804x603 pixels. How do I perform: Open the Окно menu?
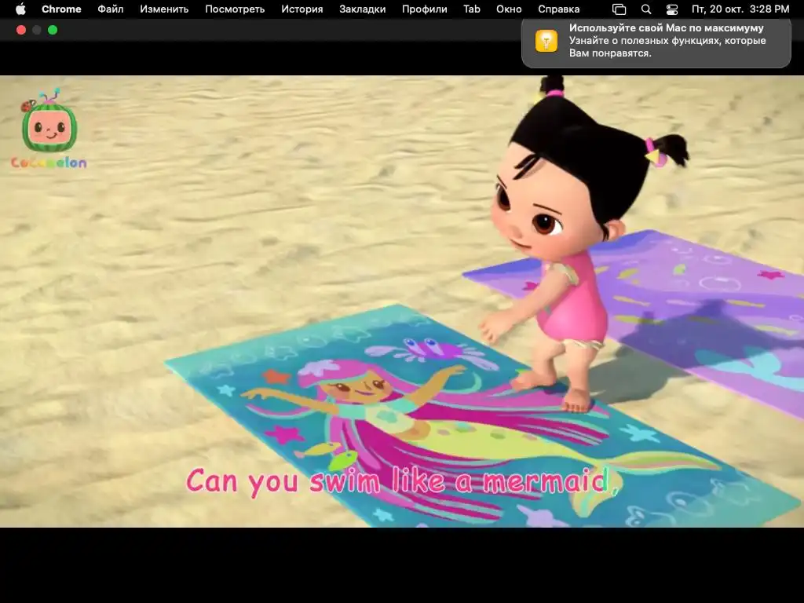coord(509,9)
